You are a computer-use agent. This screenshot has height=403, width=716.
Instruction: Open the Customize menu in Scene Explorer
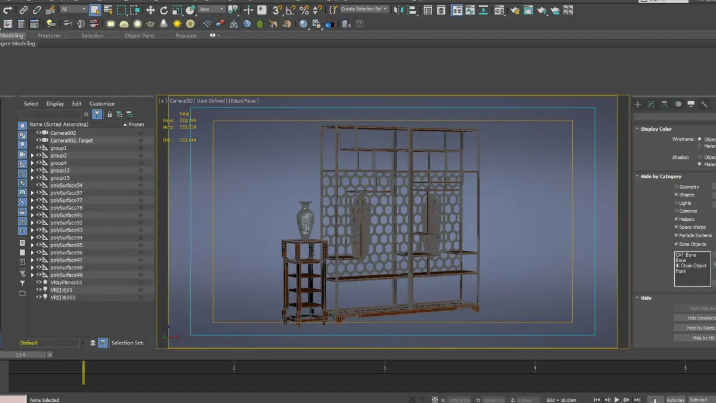(x=101, y=104)
